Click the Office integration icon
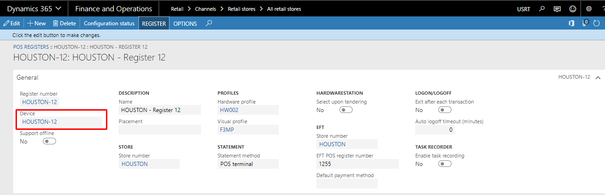The width and height of the screenshot is (605, 195). (572, 23)
